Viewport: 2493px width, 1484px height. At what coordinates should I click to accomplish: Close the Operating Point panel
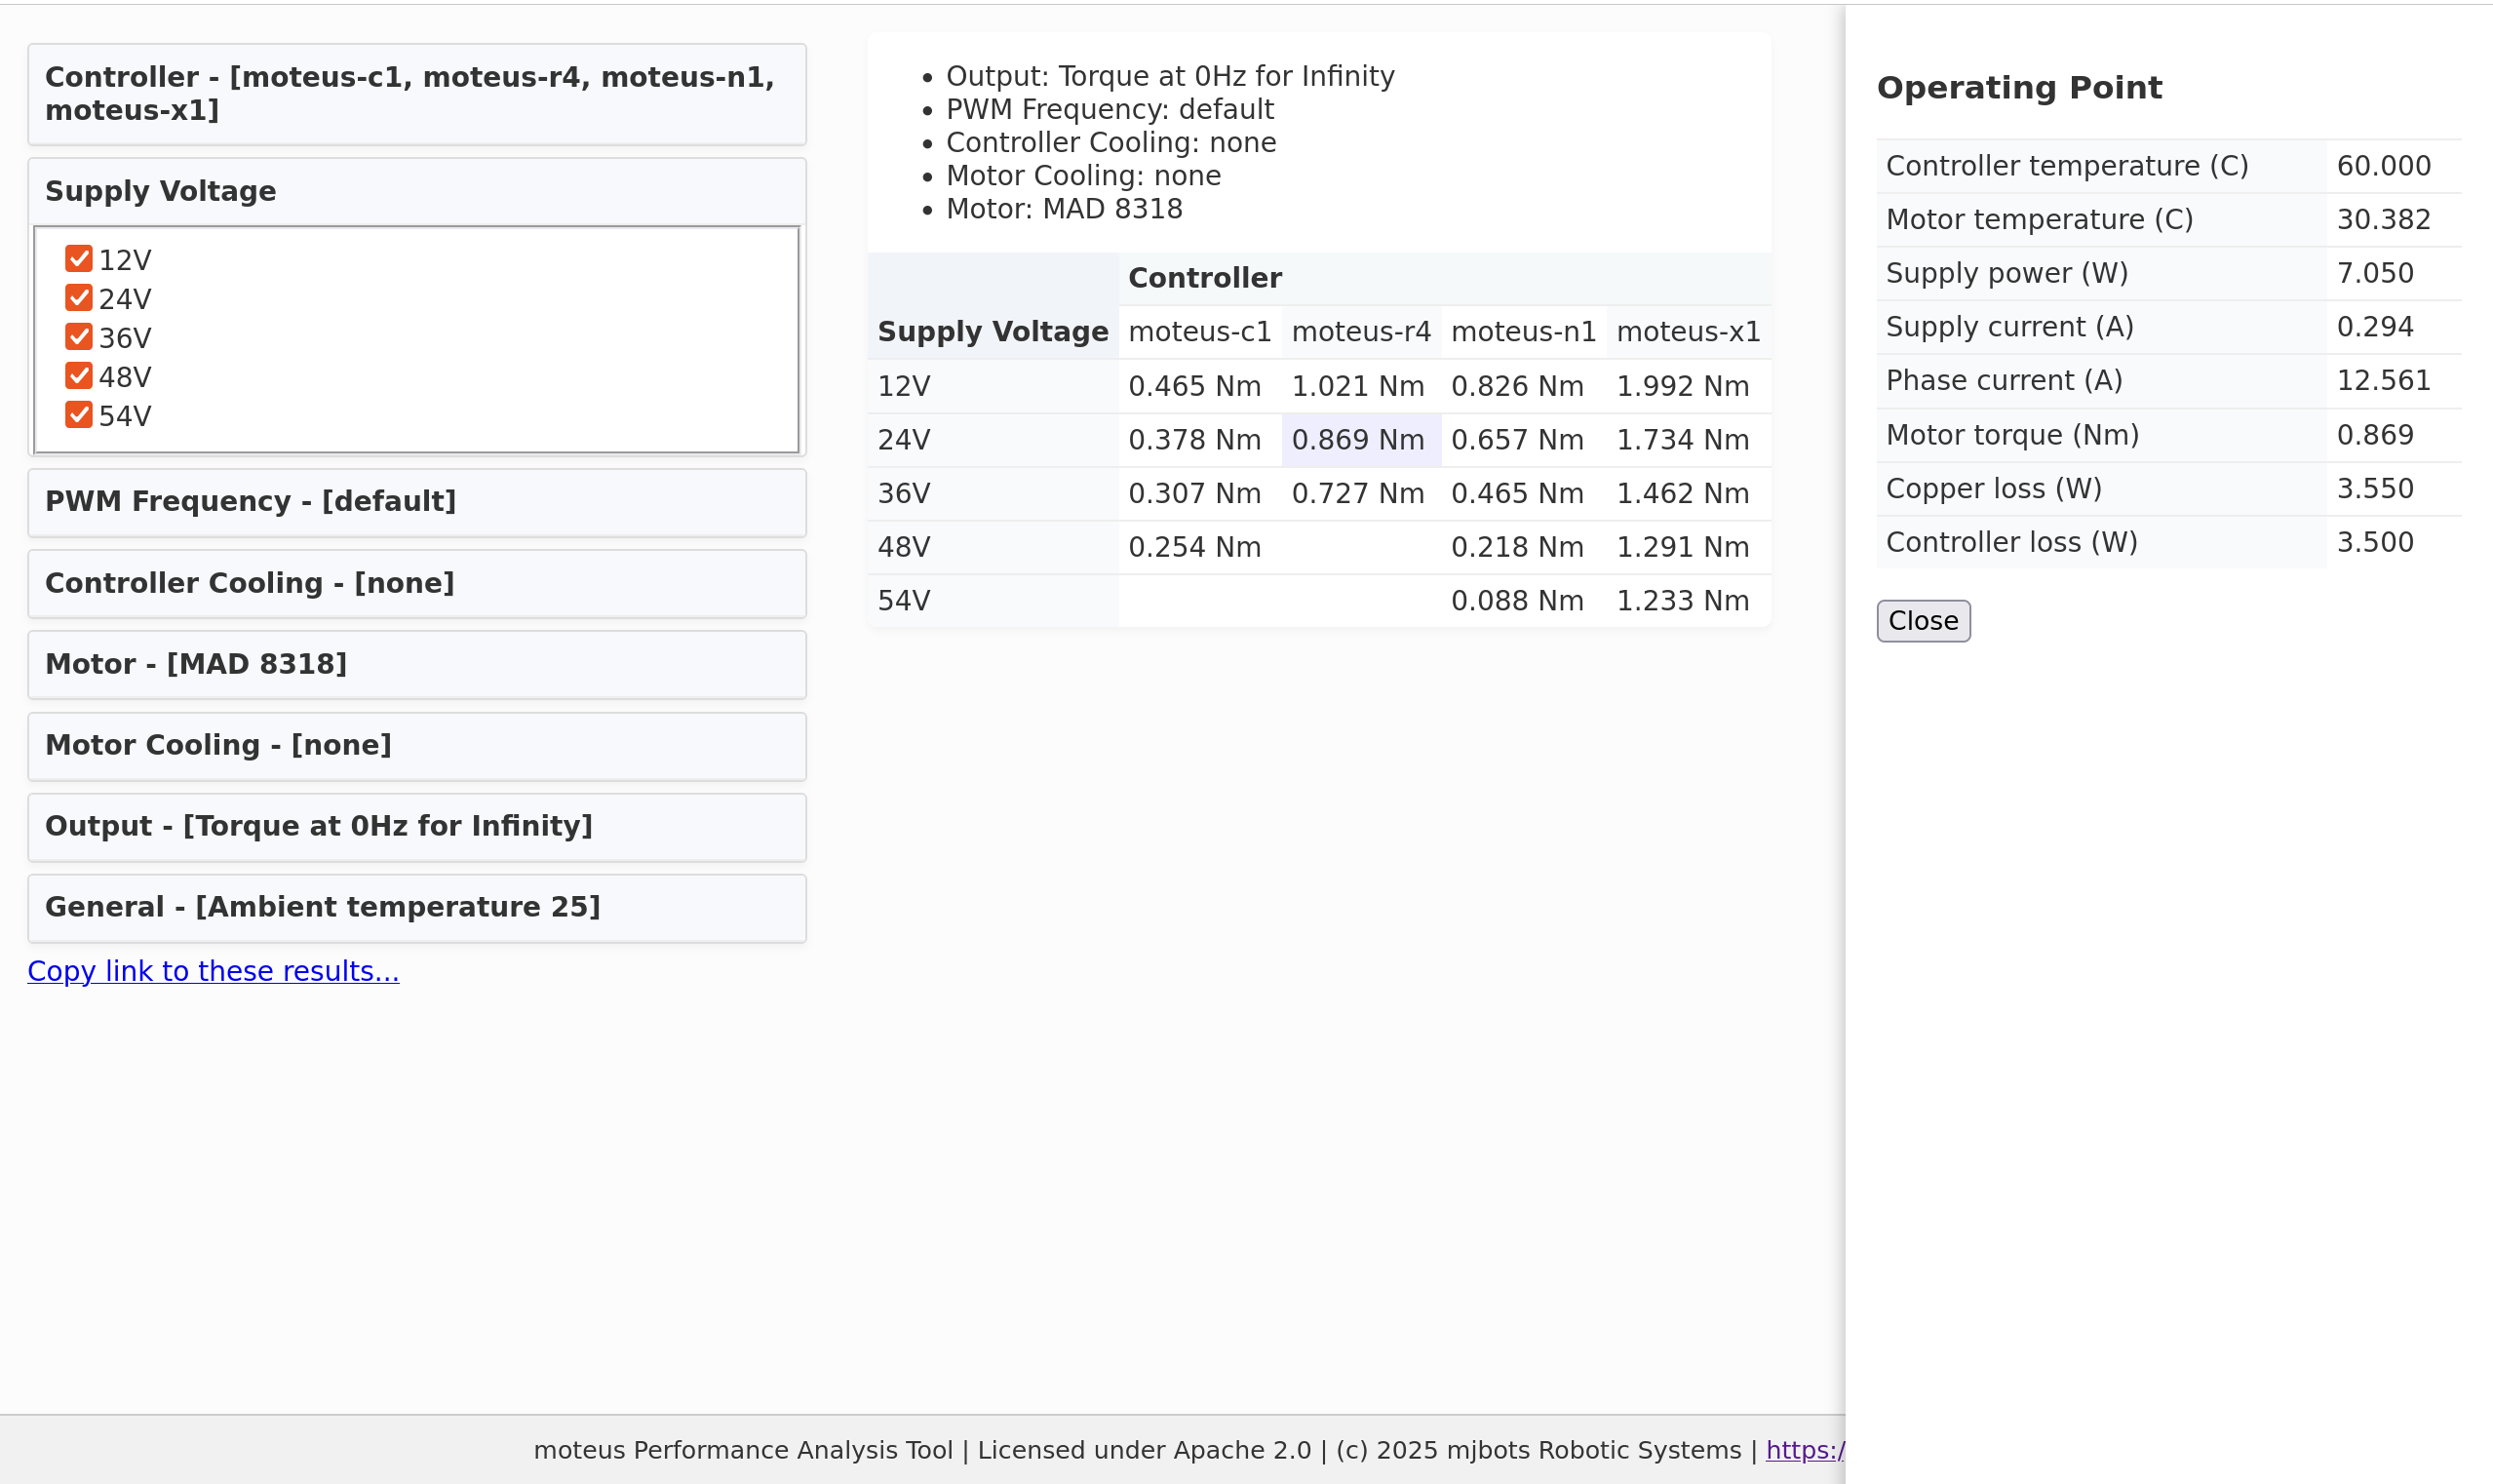coord(1922,621)
